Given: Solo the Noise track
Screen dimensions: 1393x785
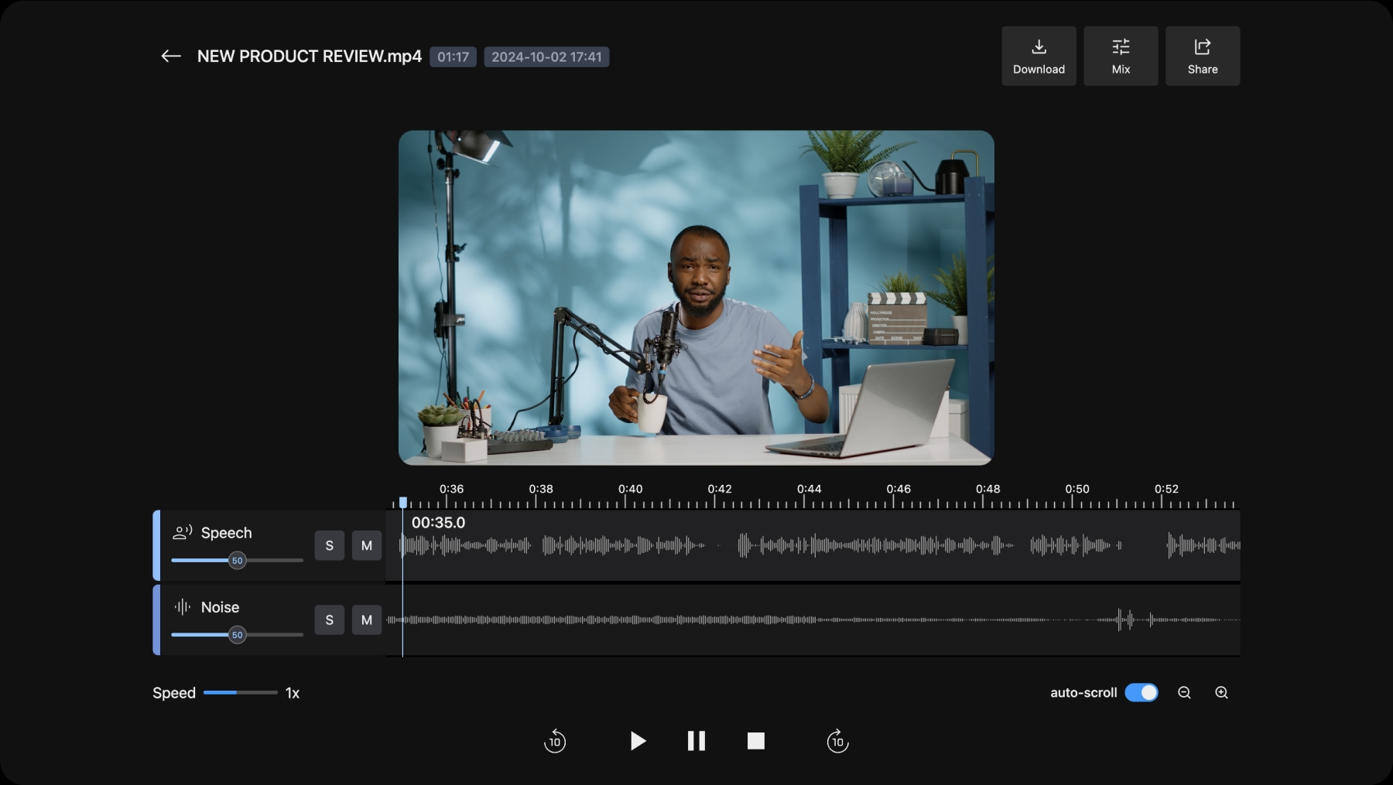Looking at the screenshot, I should pyautogui.click(x=329, y=620).
